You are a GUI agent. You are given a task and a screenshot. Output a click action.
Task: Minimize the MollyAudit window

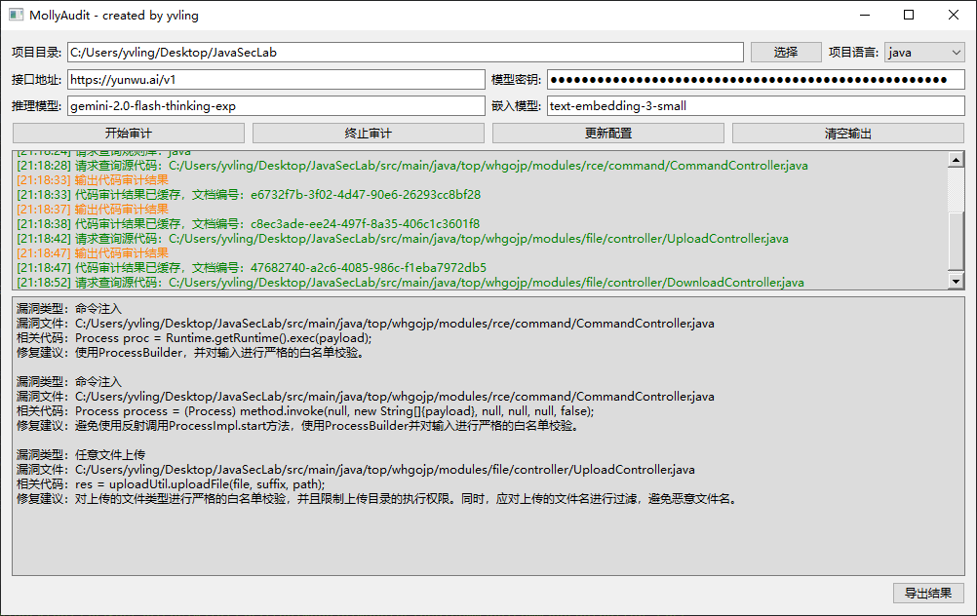tap(864, 15)
